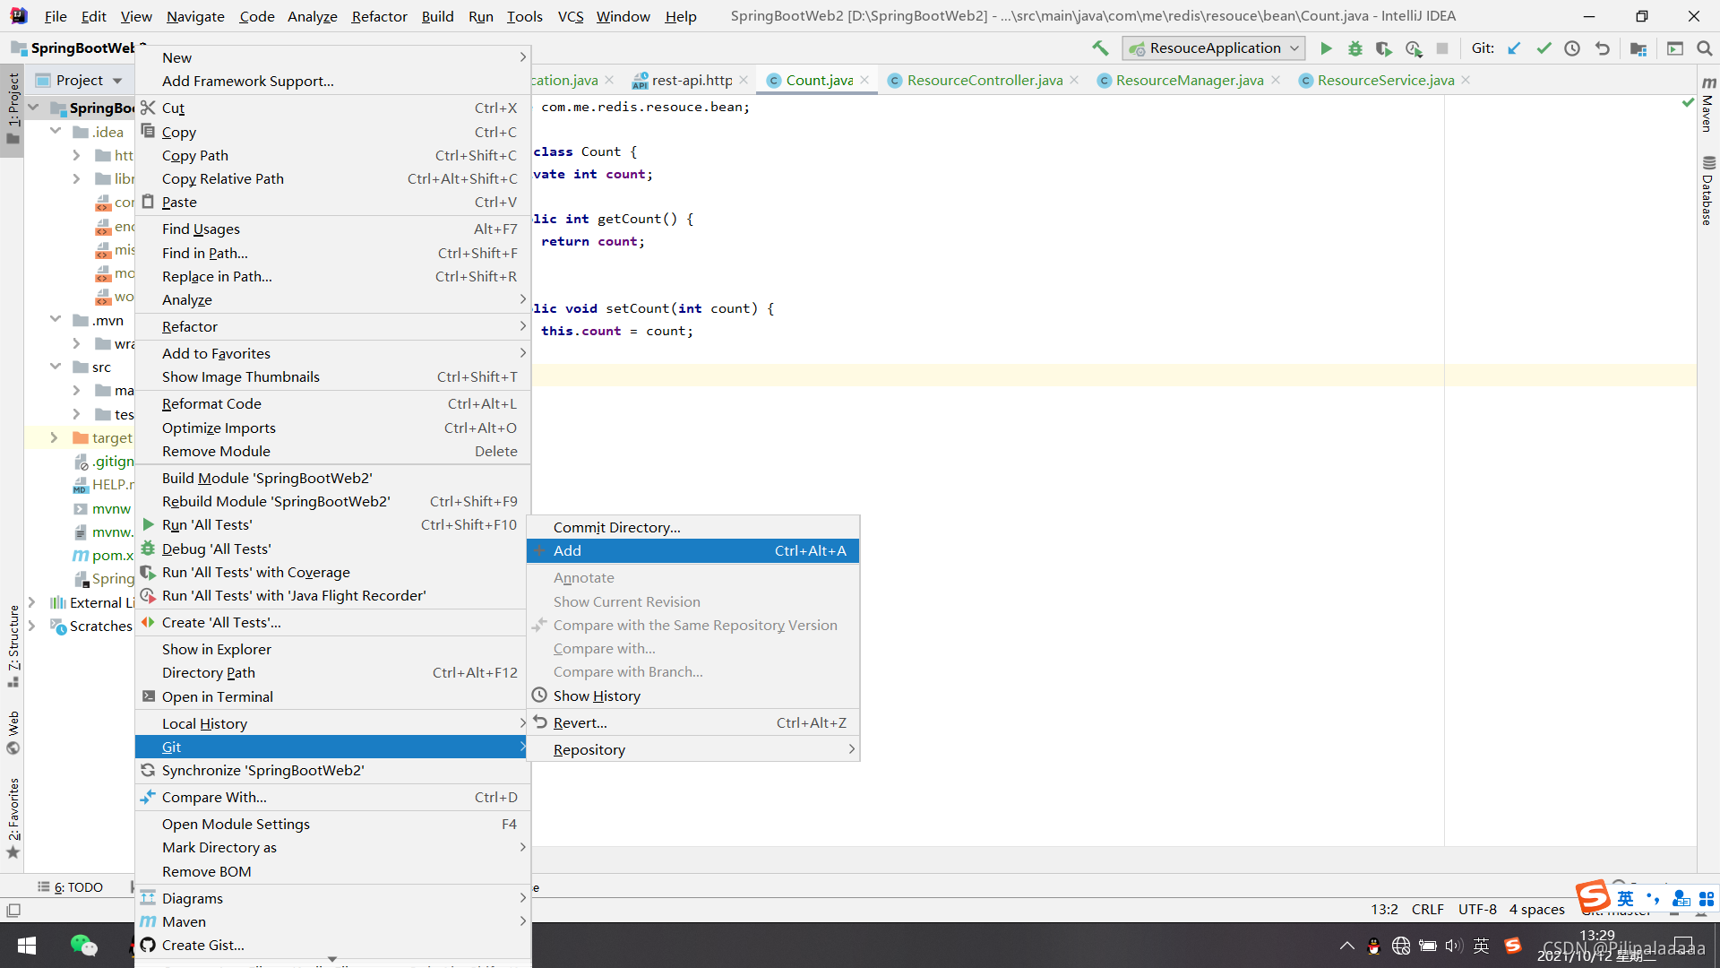Expand the target folder in tree

click(54, 437)
